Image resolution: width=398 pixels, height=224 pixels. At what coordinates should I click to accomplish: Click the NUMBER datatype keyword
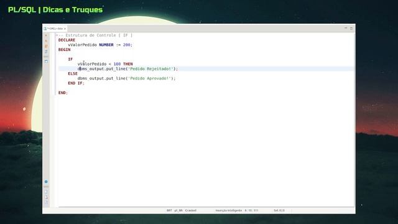pos(106,45)
